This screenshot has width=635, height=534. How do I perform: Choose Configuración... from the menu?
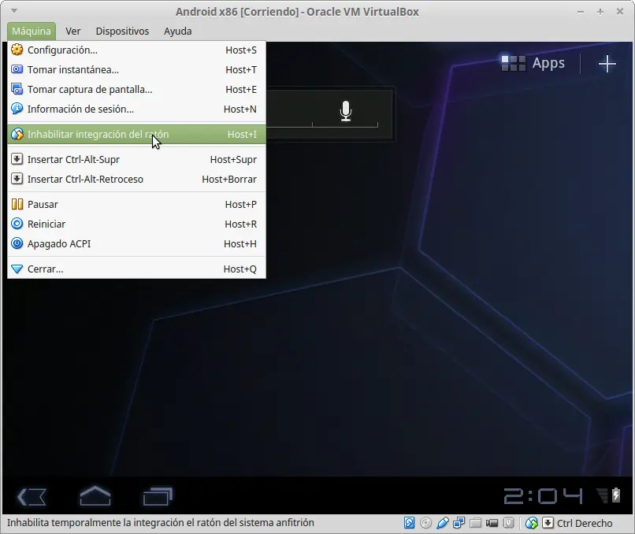[x=136, y=50]
